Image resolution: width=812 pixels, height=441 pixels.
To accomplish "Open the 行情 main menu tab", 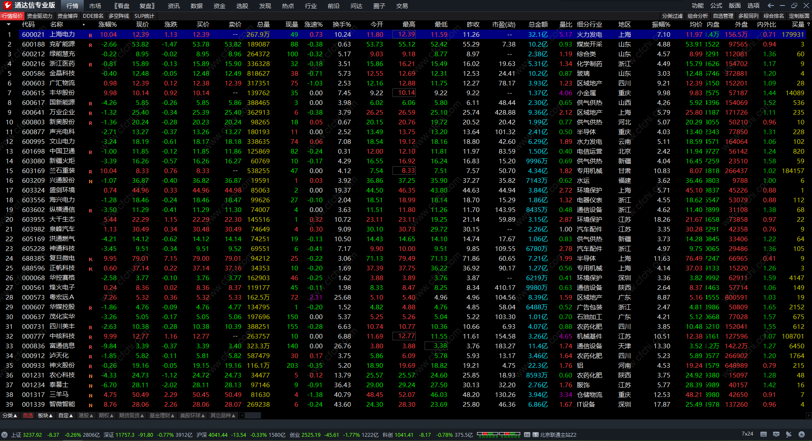I will 72,6.
